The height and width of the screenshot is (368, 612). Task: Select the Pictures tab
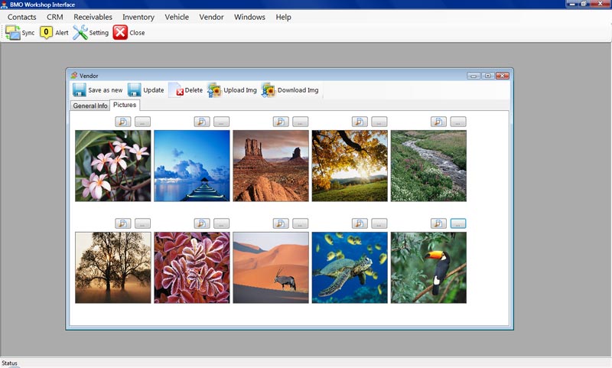(x=125, y=105)
